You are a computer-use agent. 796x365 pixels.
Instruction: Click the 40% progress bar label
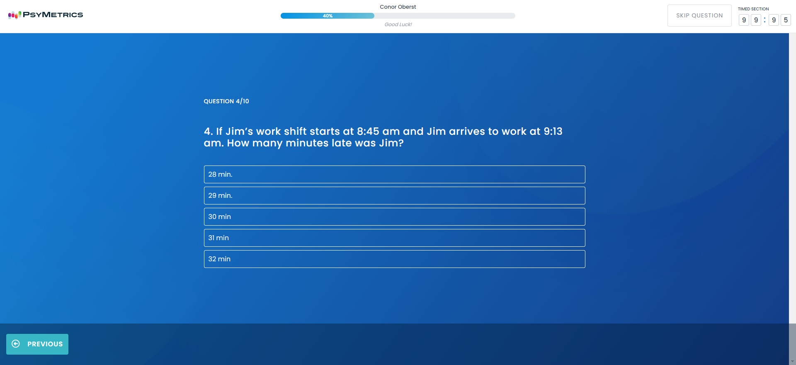tap(328, 16)
